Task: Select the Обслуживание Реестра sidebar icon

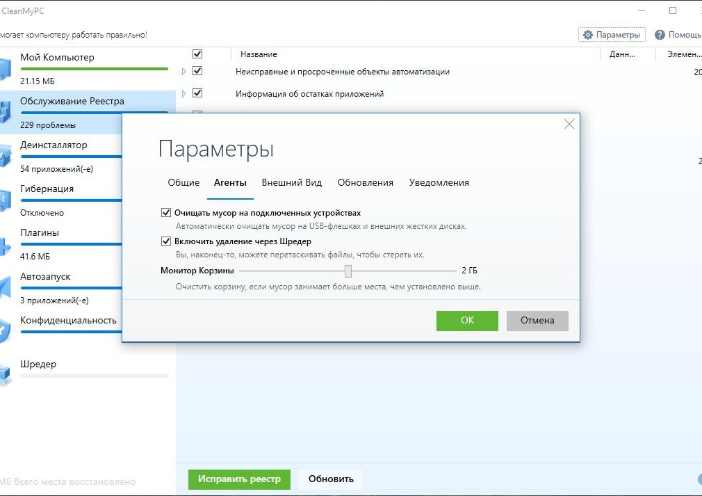Action: click(x=4, y=112)
